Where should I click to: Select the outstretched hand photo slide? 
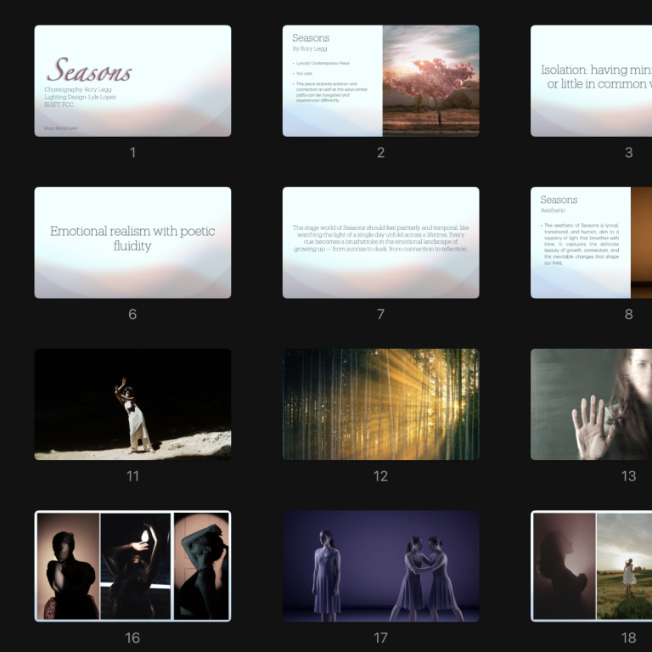(x=591, y=404)
